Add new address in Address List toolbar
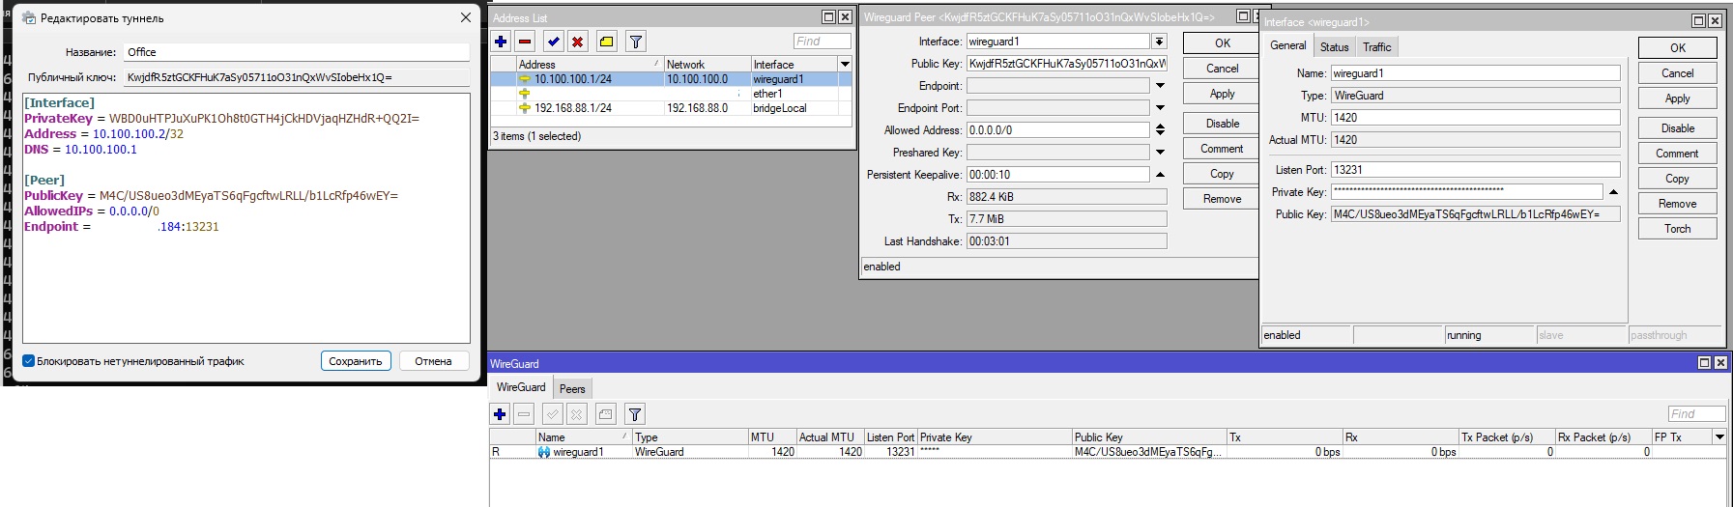This screenshot has width=1733, height=507. coord(501,42)
